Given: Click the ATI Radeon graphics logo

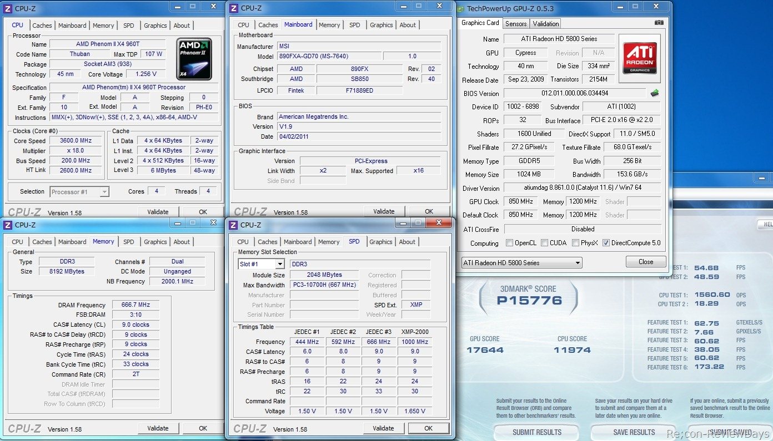Looking at the screenshot, I should coord(640,58).
